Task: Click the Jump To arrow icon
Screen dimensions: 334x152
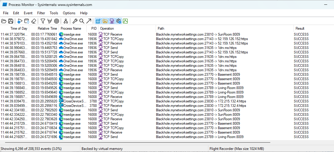Action: tap(89, 21)
